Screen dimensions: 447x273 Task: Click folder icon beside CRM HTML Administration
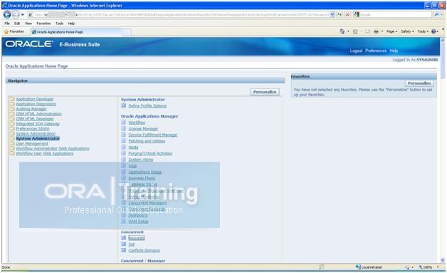click(x=12, y=113)
